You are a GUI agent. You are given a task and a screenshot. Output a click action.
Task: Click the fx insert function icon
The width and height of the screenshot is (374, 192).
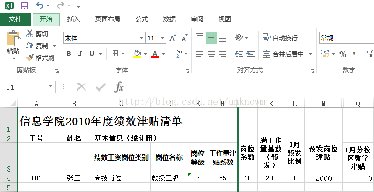pos(119,87)
